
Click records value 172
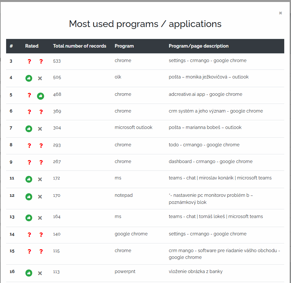tap(56, 178)
